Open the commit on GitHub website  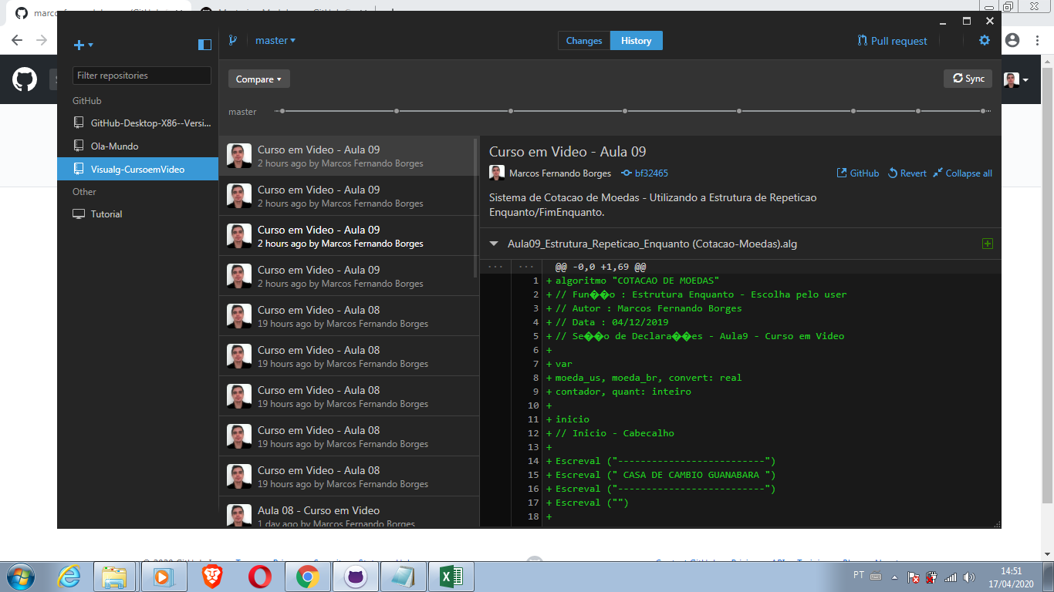click(x=857, y=173)
